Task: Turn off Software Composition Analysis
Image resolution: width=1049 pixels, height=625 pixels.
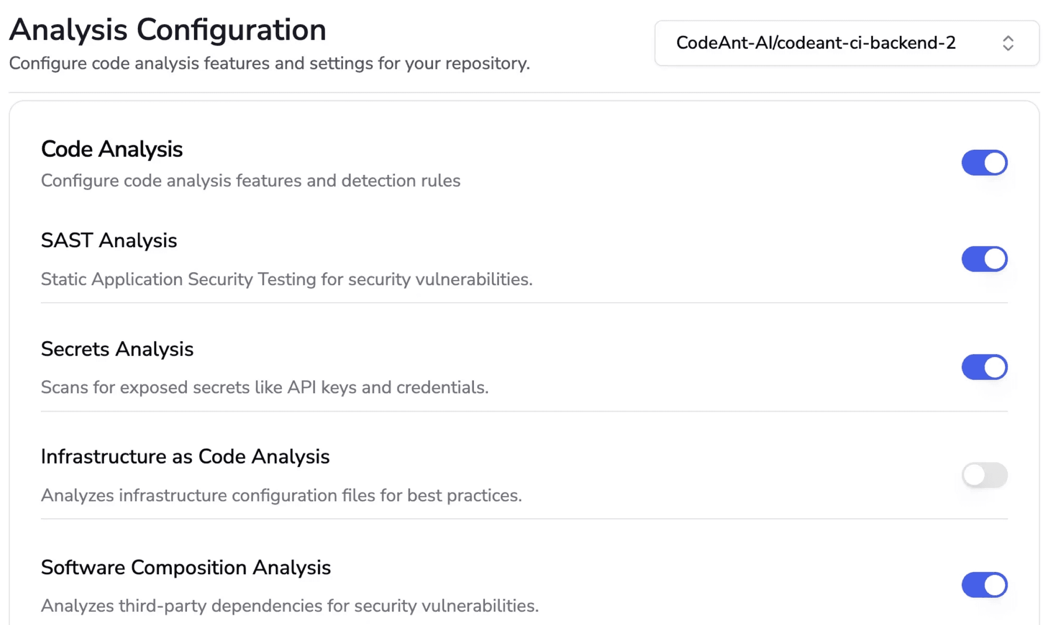Action: pos(985,584)
